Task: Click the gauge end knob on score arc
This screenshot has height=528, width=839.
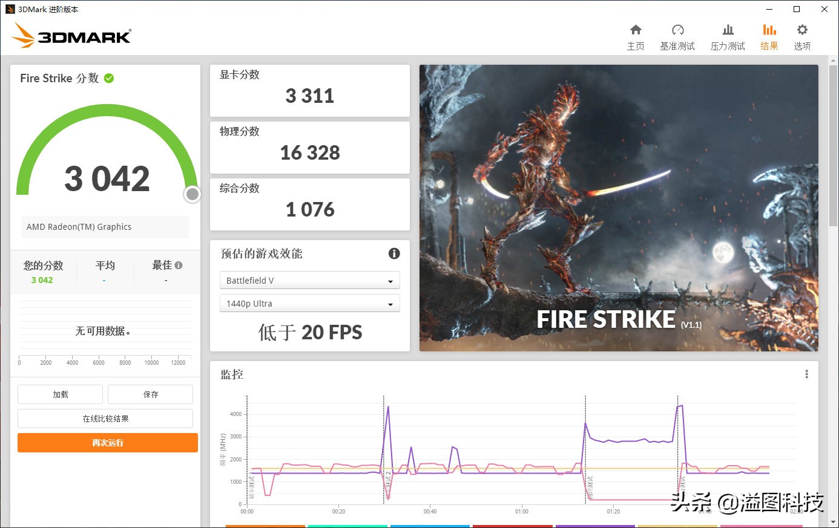Action: tap(192, 194)
